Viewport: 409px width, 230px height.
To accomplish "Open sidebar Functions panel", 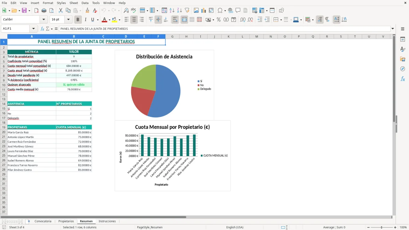I will (x=403, y=79).
